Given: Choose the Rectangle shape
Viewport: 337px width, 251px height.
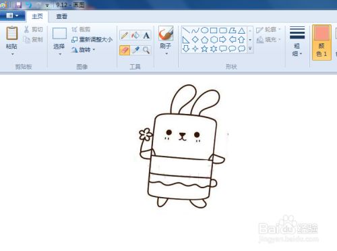Looking at the screenshot, I should click(214, 30).
